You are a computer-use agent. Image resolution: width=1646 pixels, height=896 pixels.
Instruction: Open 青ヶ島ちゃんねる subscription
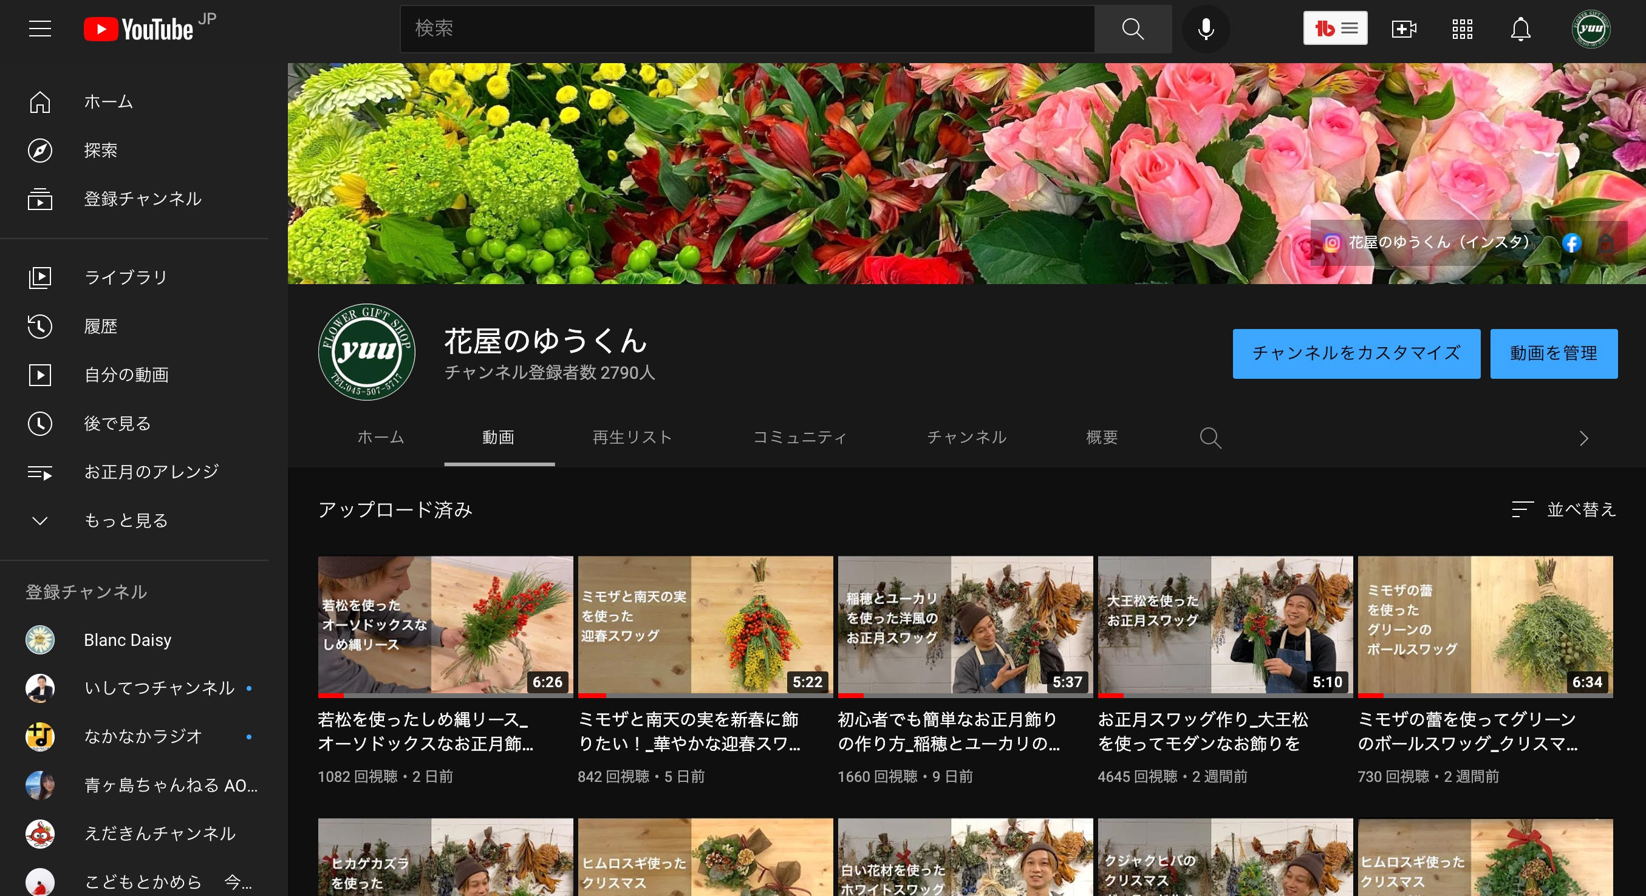[134, 786]
